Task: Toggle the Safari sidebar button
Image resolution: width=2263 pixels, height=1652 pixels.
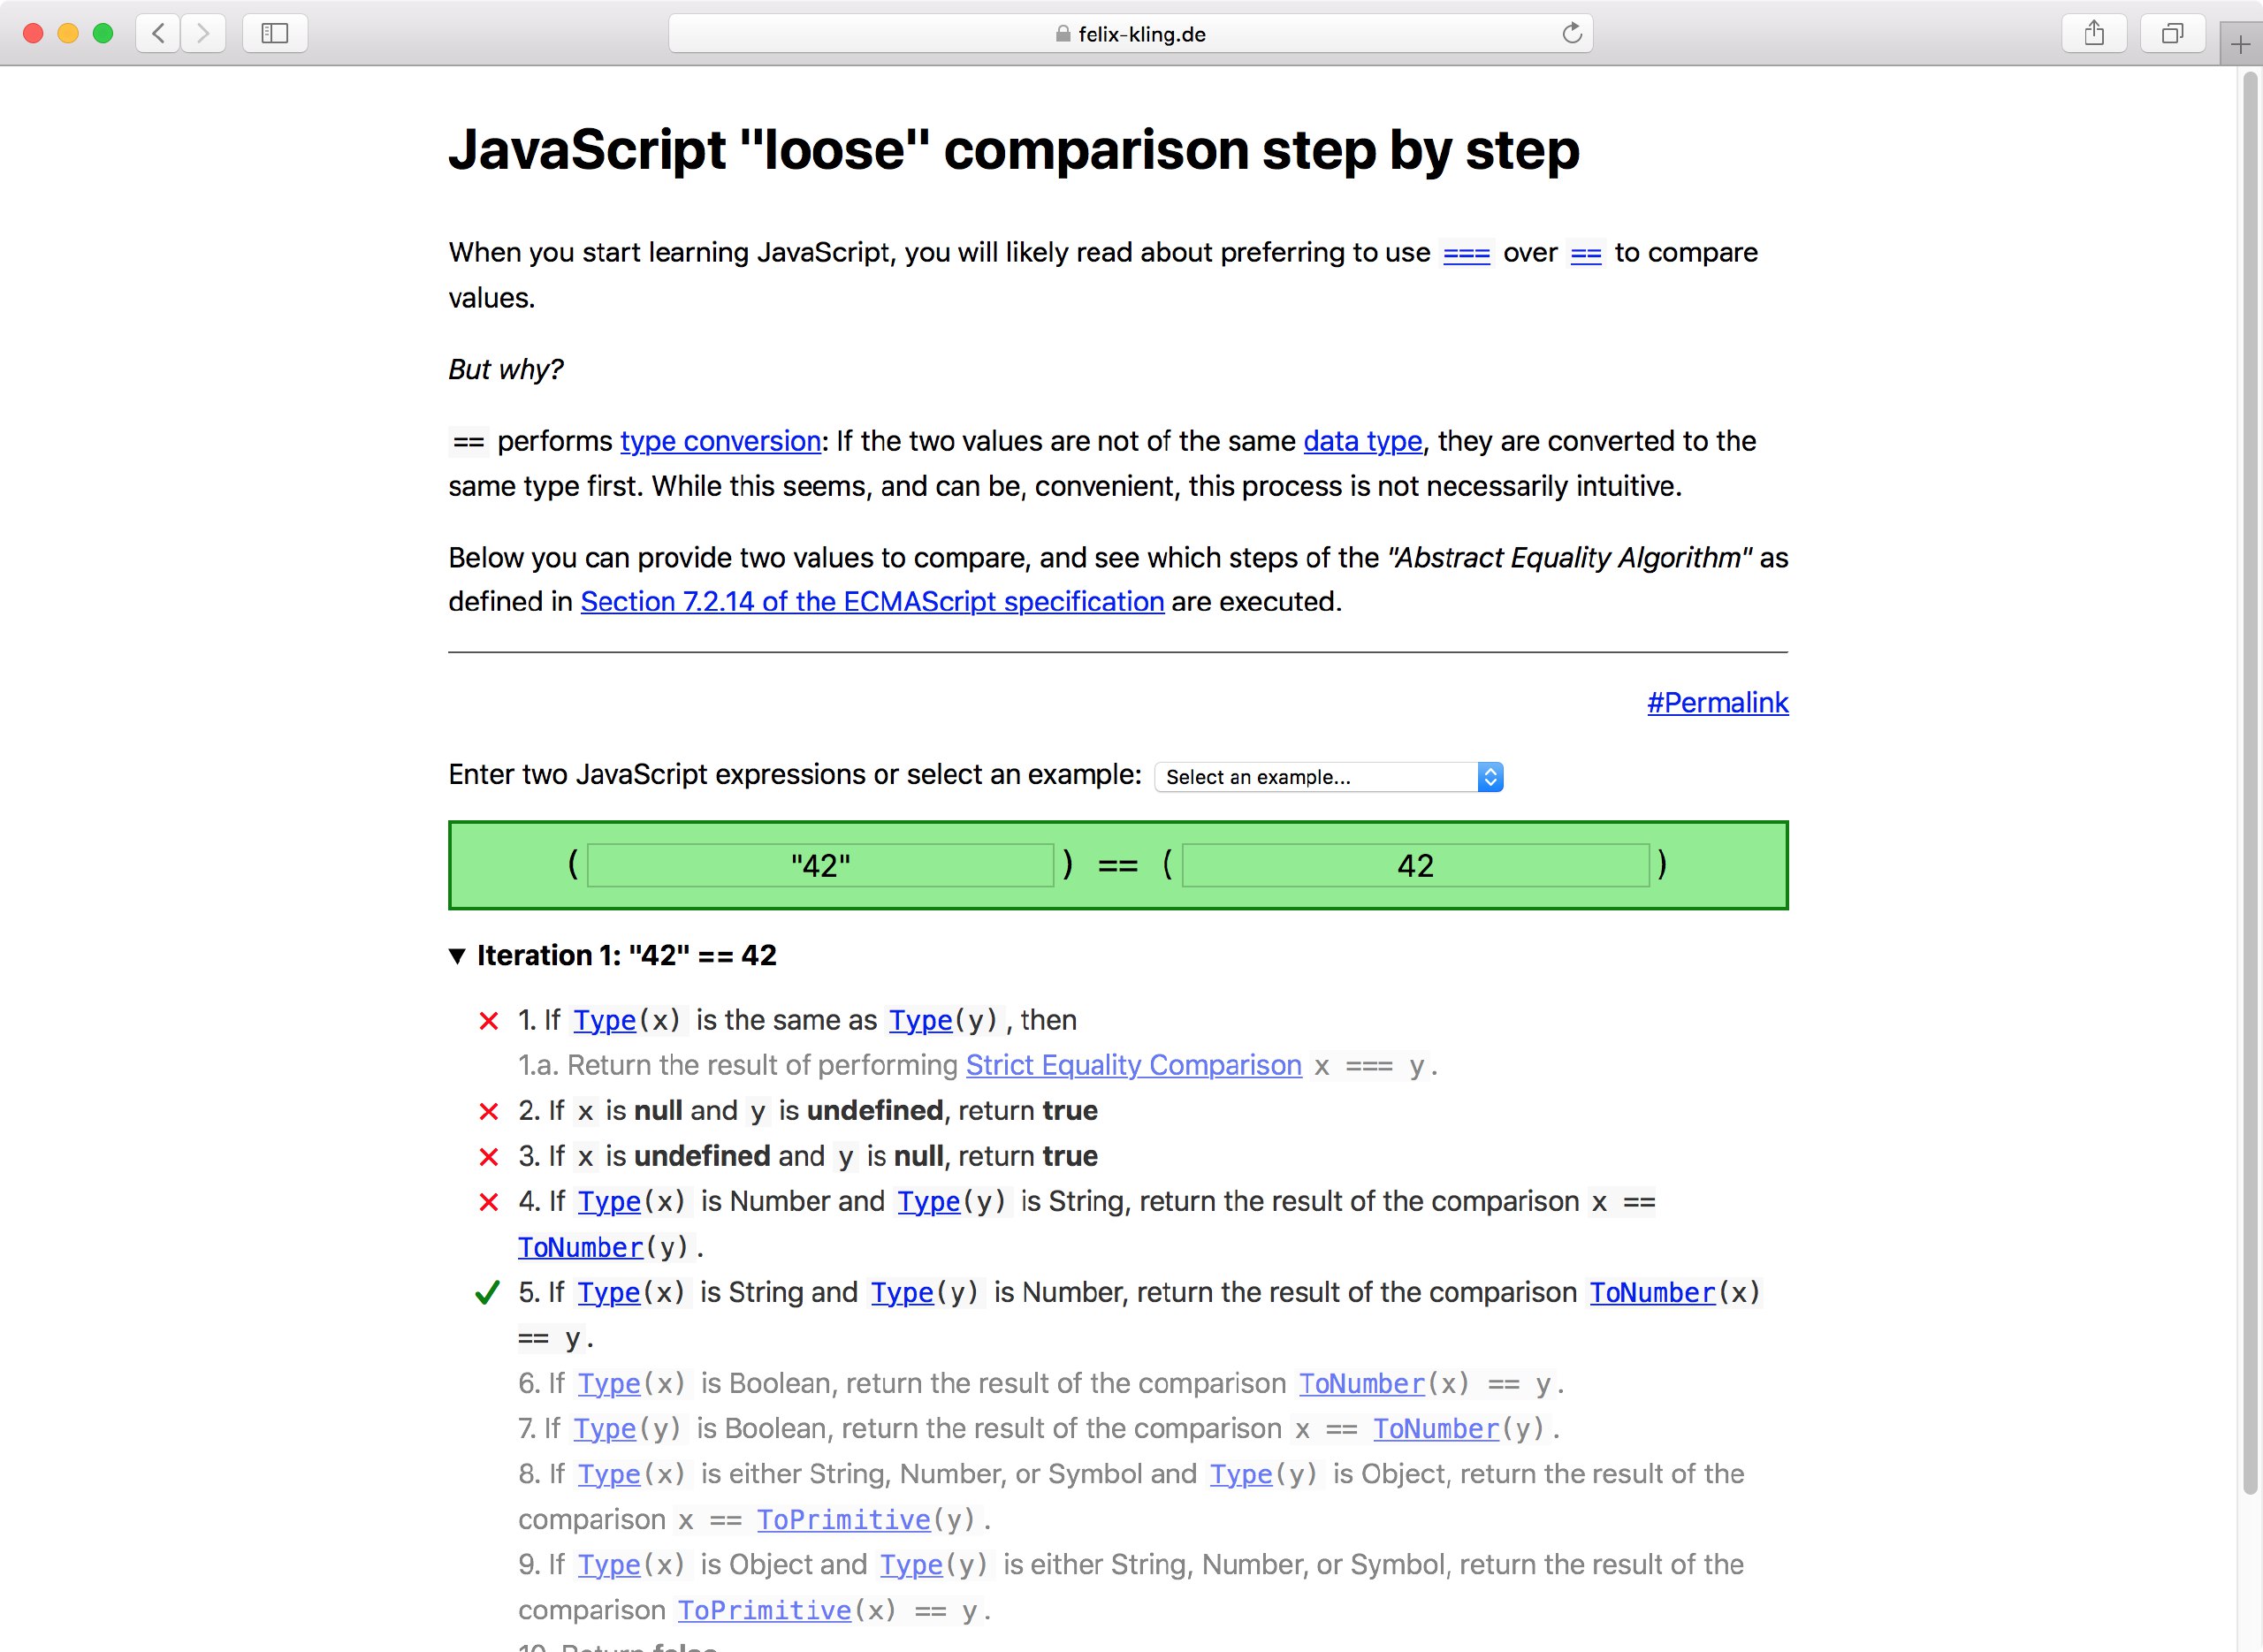Action: 275,33
